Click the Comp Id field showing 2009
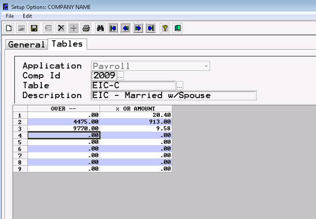Image resolution: width=316 pixels, height=219 pixels. coord(104,76)
